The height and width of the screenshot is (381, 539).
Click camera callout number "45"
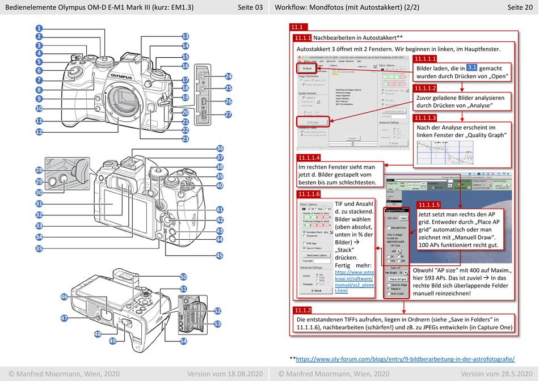[220, 255]
